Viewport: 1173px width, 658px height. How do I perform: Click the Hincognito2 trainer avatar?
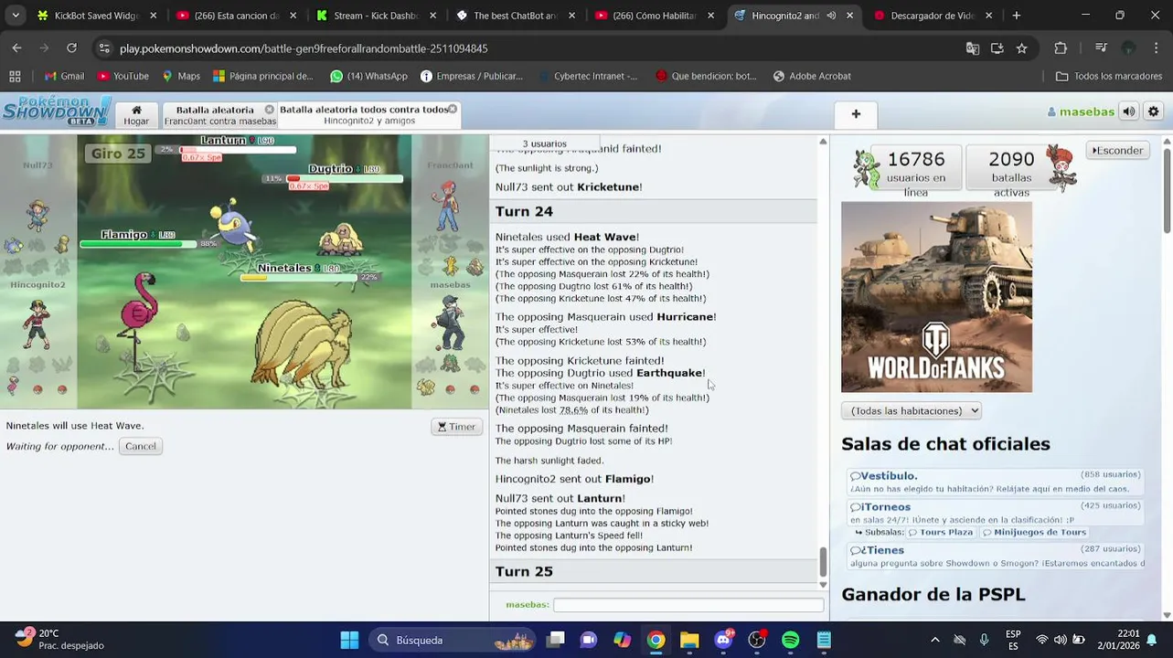pyautogui.click(x=37, y=324)
